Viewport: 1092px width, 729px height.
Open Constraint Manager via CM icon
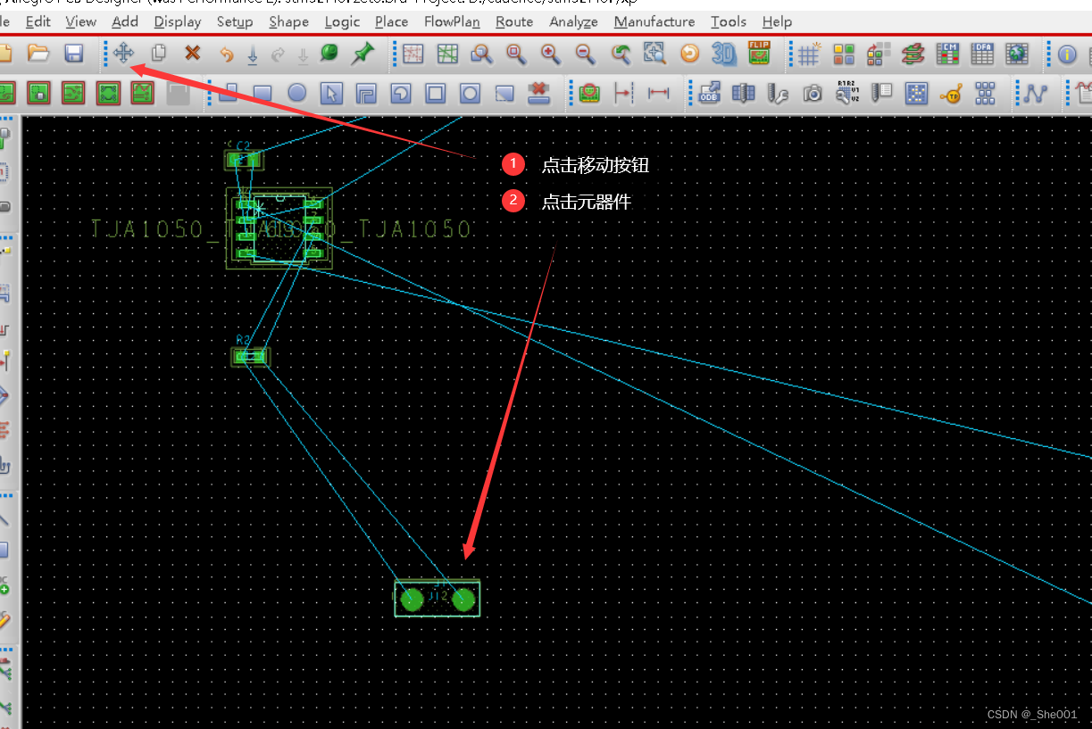click(x=947, y=54)
